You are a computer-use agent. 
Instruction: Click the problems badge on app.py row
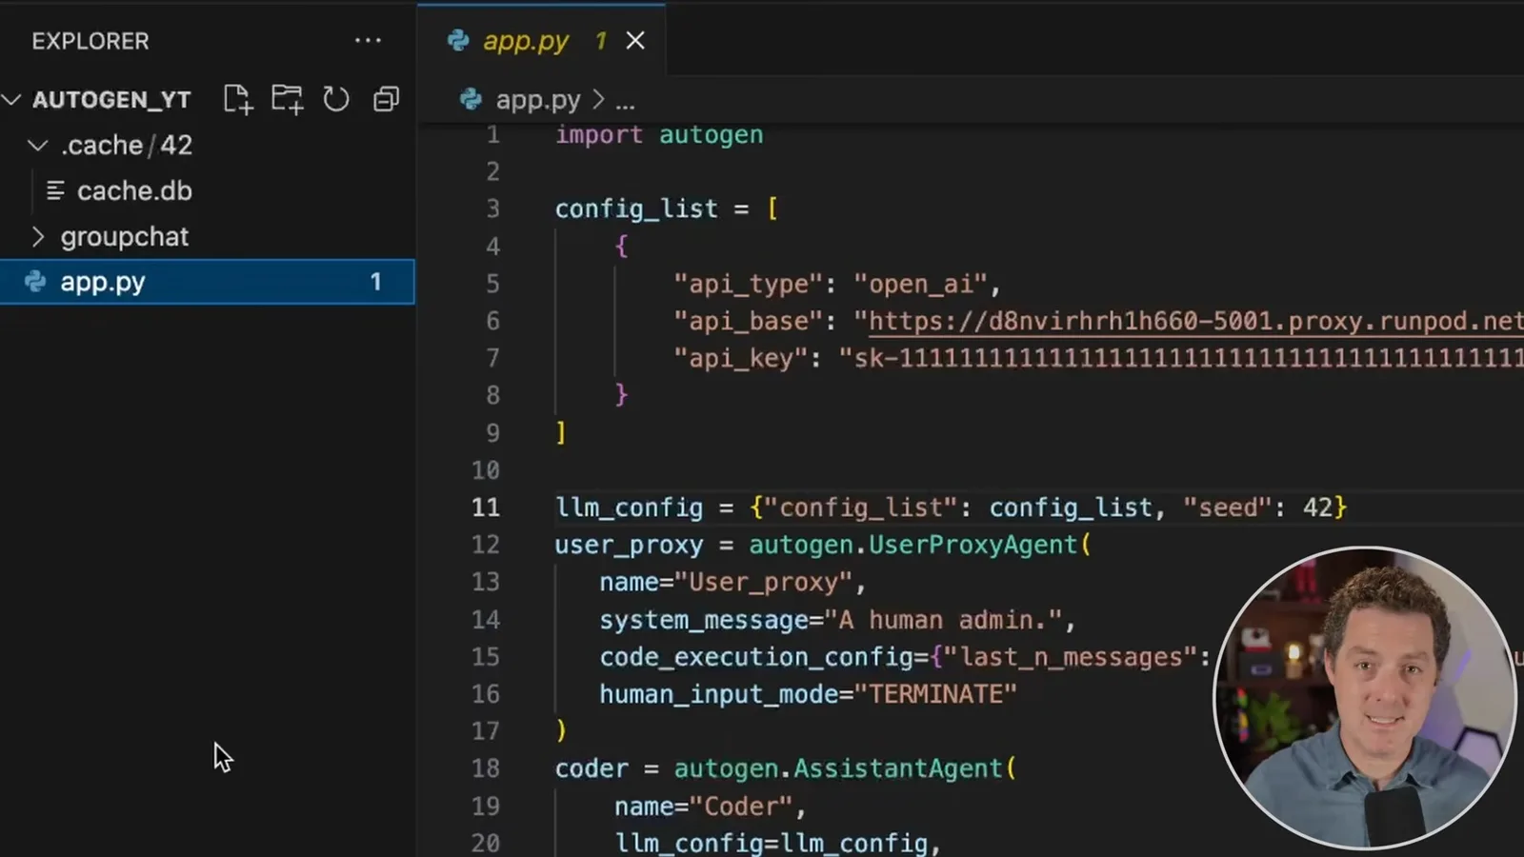[376, 282]
